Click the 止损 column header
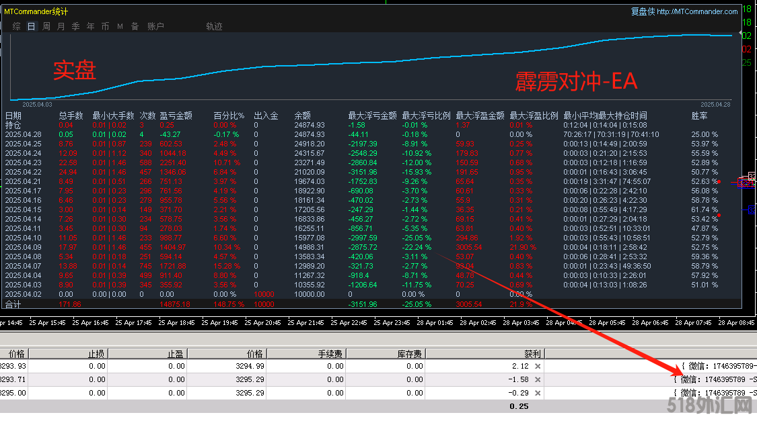 (x=69, y=354)
